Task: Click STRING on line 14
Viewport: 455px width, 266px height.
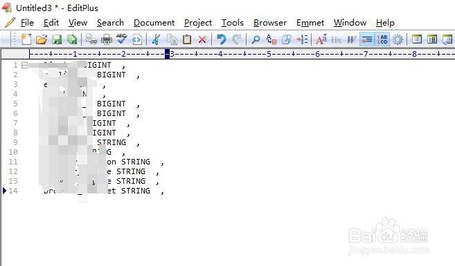Action: click(x=136, y=191)
